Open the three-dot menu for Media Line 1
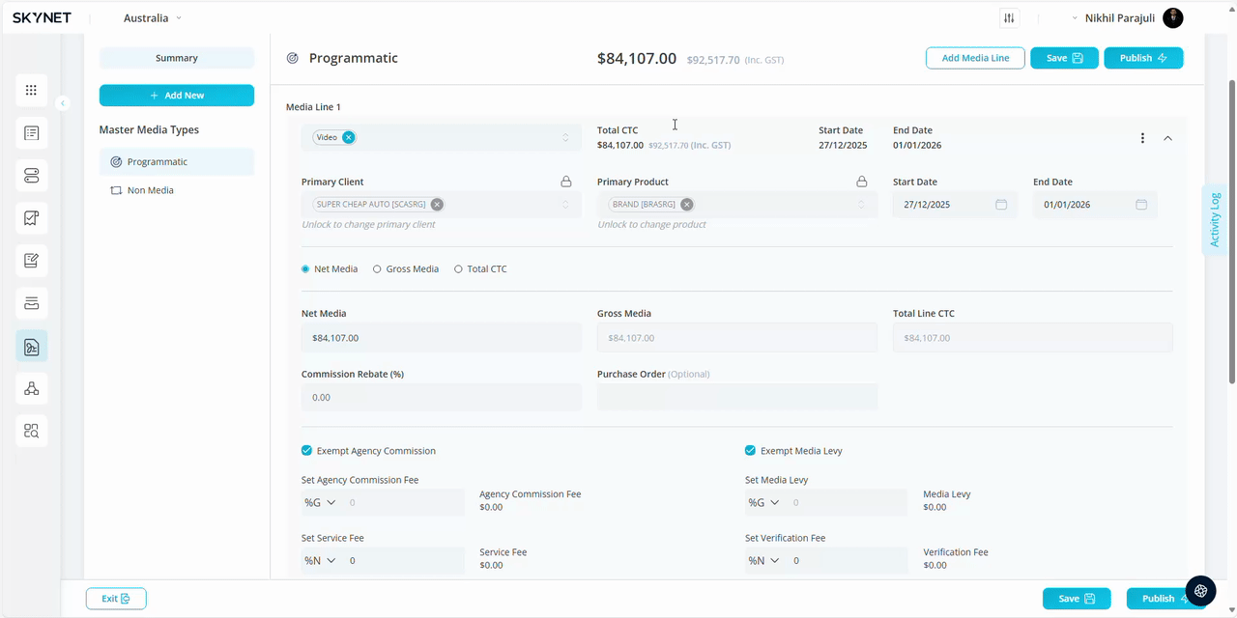The width and height of the screenshot is (1237, 618). coord(1142,138)
